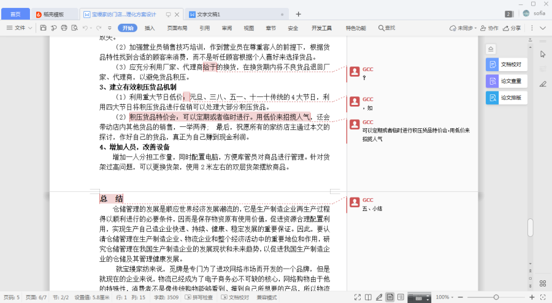
Task: Click the window count badge showing 2
Action: pos(508,14)
